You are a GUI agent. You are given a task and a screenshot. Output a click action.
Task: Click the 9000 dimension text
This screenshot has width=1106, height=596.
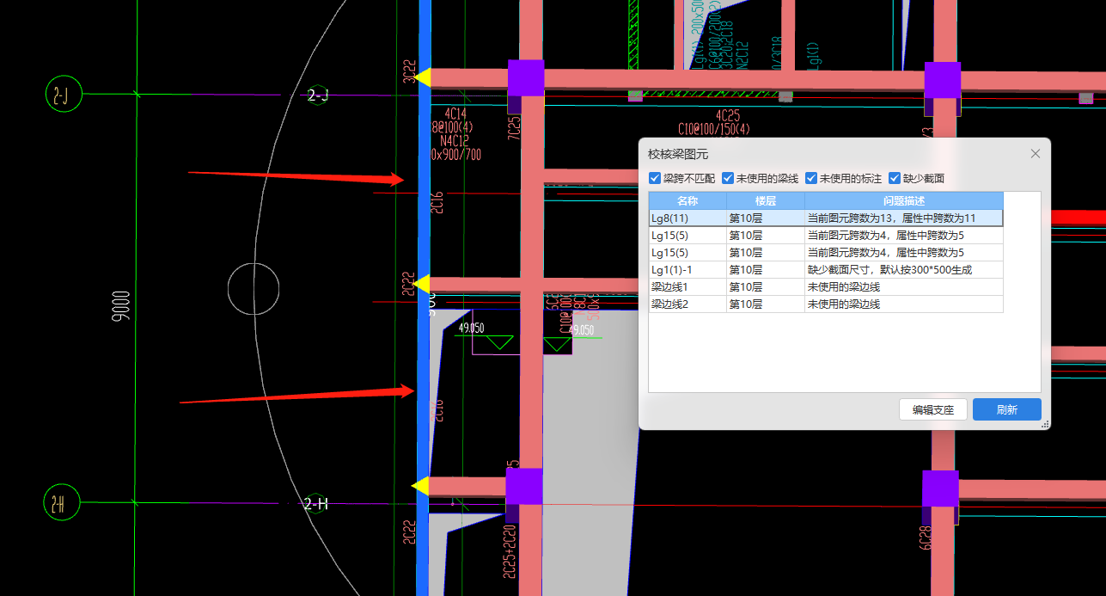coord(122,305)
